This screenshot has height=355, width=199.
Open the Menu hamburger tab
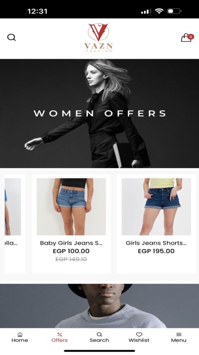179,337
